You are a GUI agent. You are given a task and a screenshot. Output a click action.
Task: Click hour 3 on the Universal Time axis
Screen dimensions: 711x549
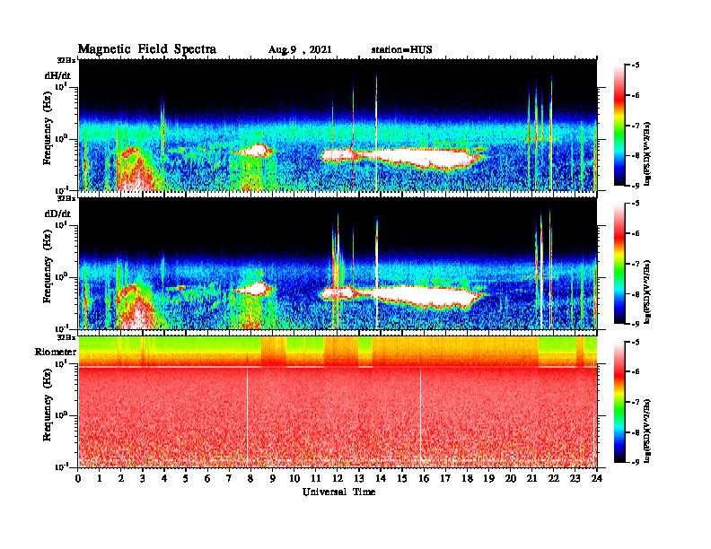pos(144,478)
